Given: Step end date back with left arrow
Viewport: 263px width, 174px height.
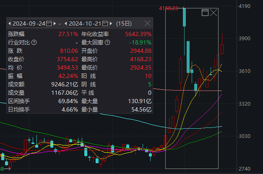Looking at the screenshot, I should 65,23.
